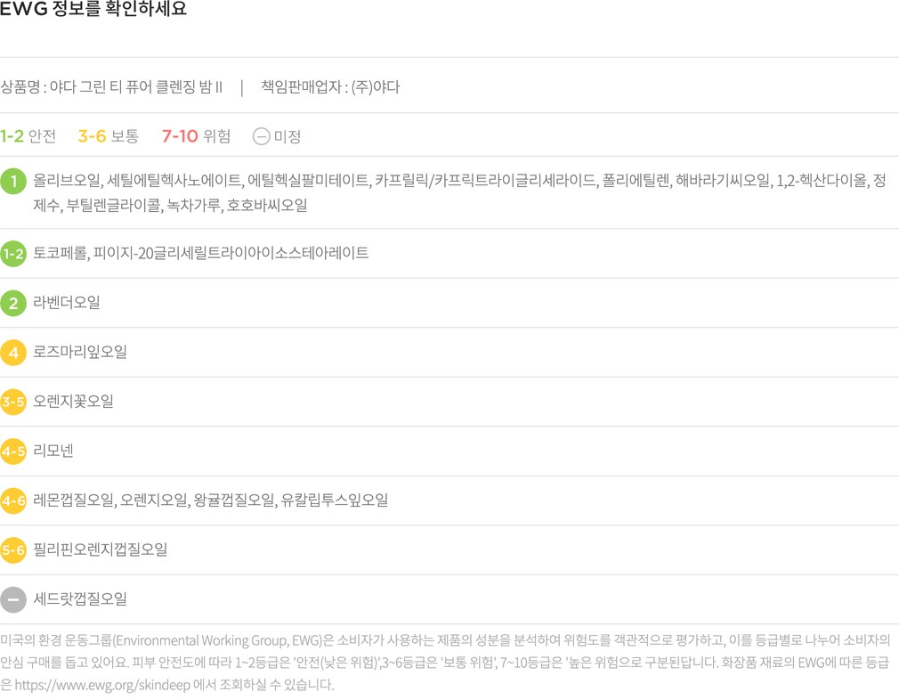899x700 pixels.
Task: Click the 미정 circle icon in legend
Action: [261, 136]
